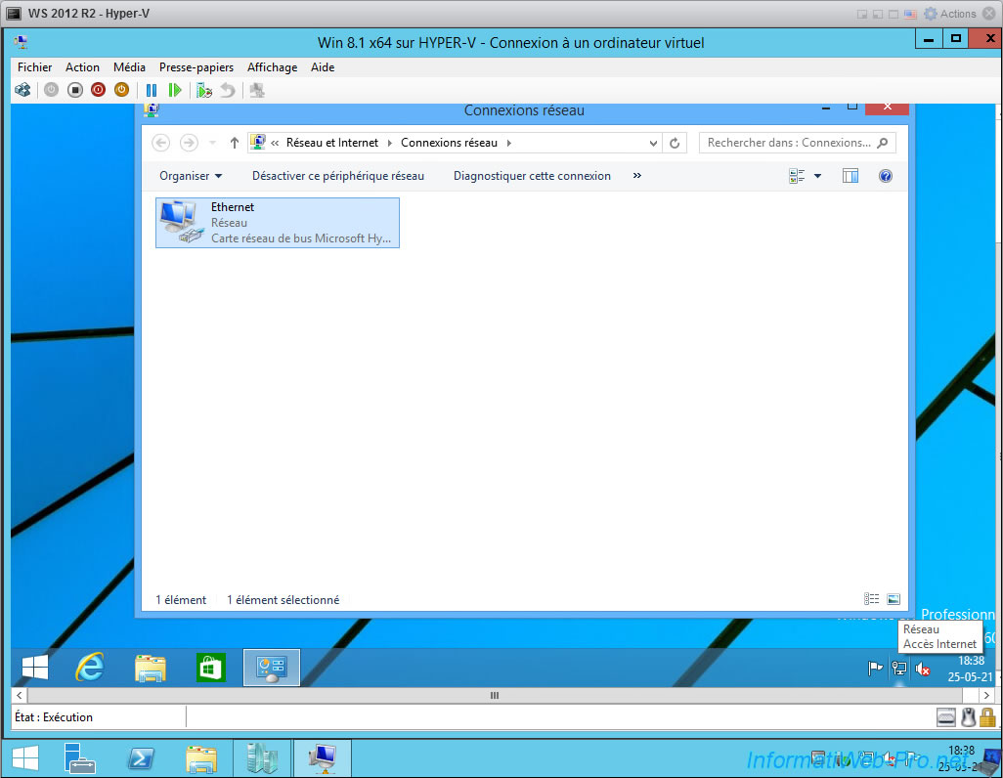
Task: Click the horizontal scrollbar thumb
Action: tap(494, 696)
